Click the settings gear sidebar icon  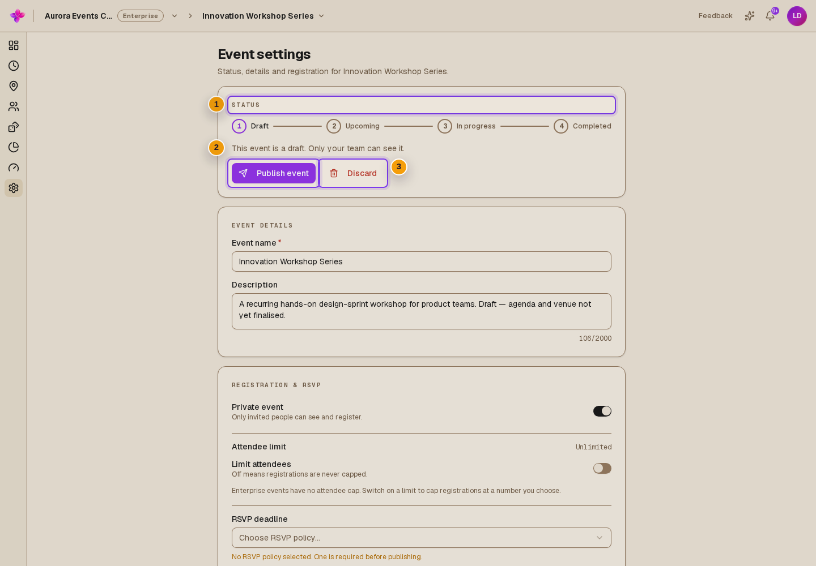14,188
